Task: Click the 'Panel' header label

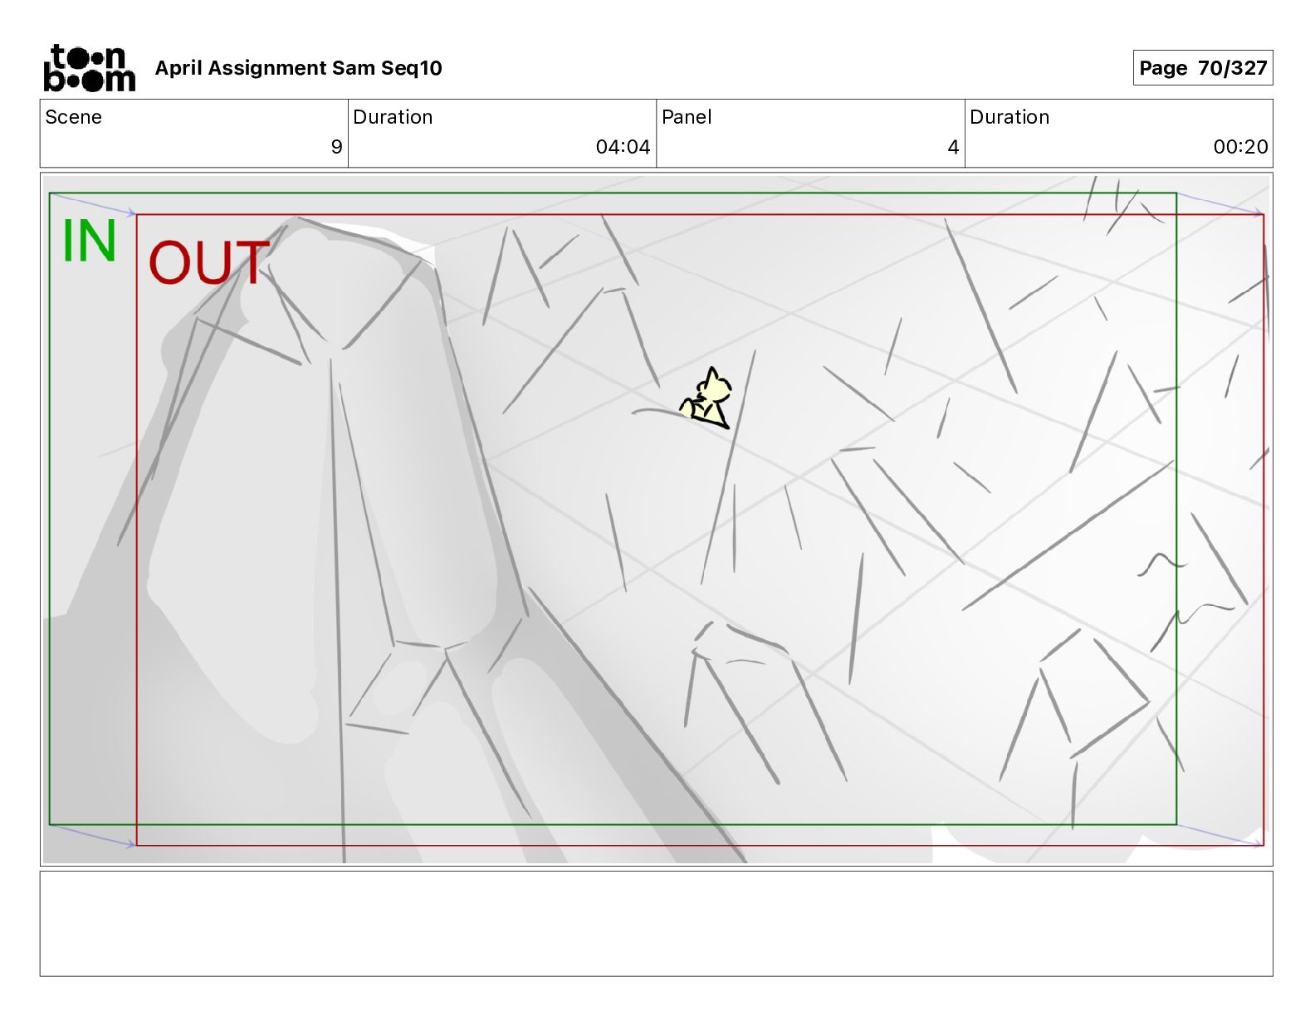Action: click(x=687, y=117)
